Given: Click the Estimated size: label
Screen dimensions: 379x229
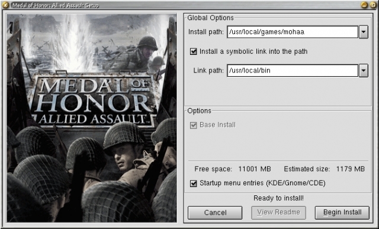Looking at the screenshot, I should (x=307, y=169).
